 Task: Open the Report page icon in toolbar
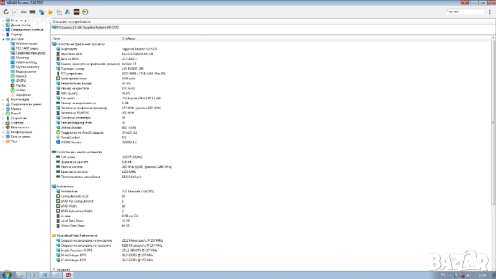(14, 12)
